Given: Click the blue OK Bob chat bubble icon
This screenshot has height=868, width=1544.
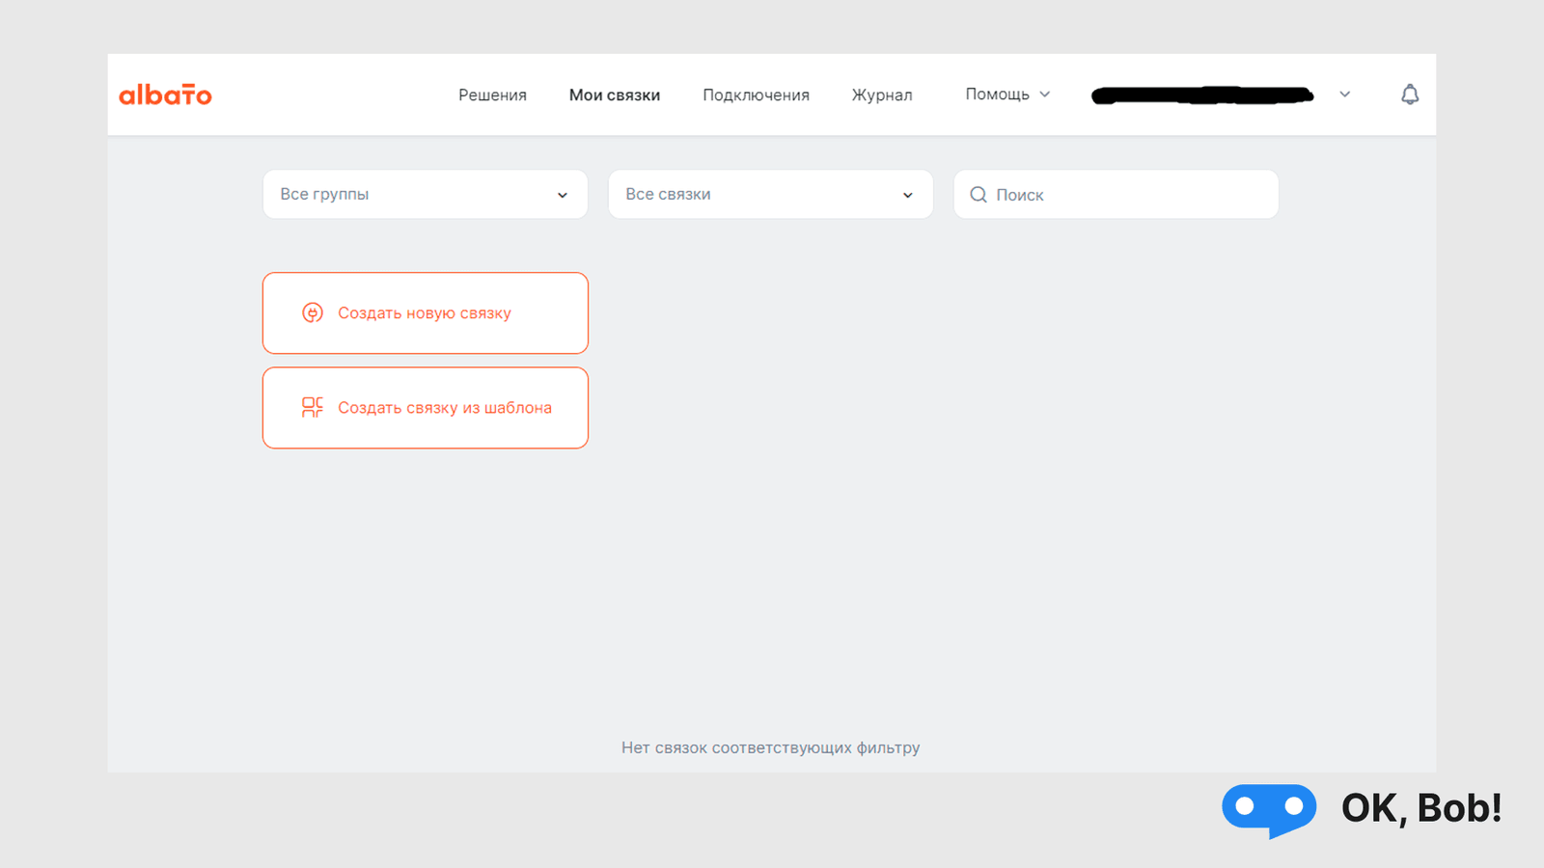Looking at the screenshot, I should click(1268, 808).
